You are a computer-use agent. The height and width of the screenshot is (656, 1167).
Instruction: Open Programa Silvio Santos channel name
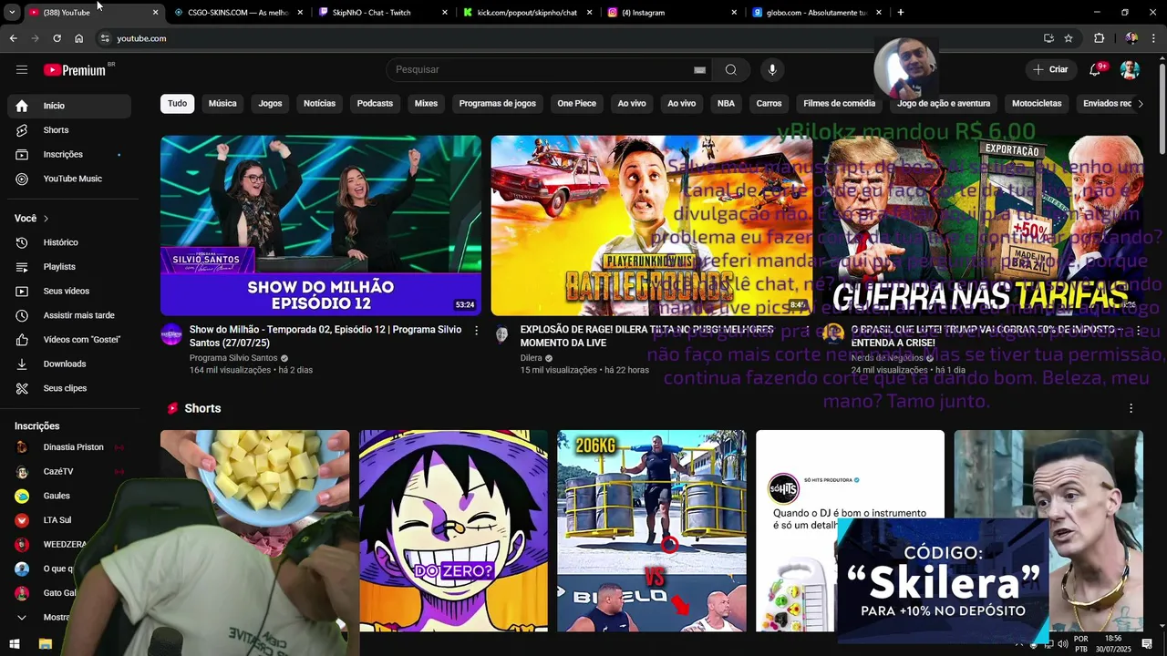pyautogui.click(x=233, y=358)
